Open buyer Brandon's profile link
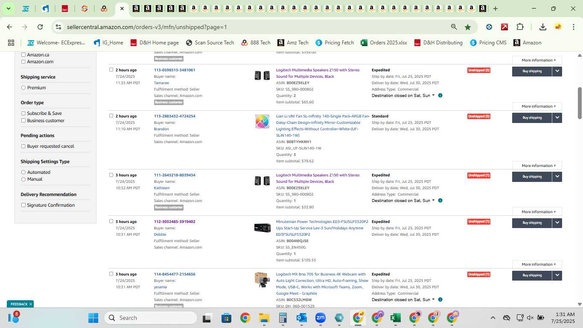The height and width of the screenshot is (328, 583). click(161, 129)
